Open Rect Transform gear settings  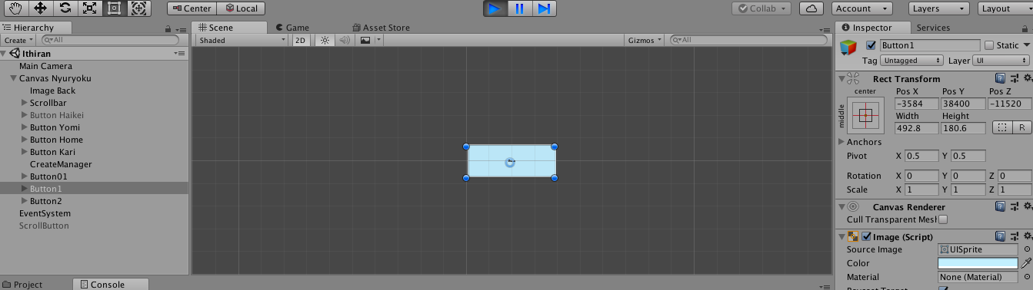pos(1027,78)
